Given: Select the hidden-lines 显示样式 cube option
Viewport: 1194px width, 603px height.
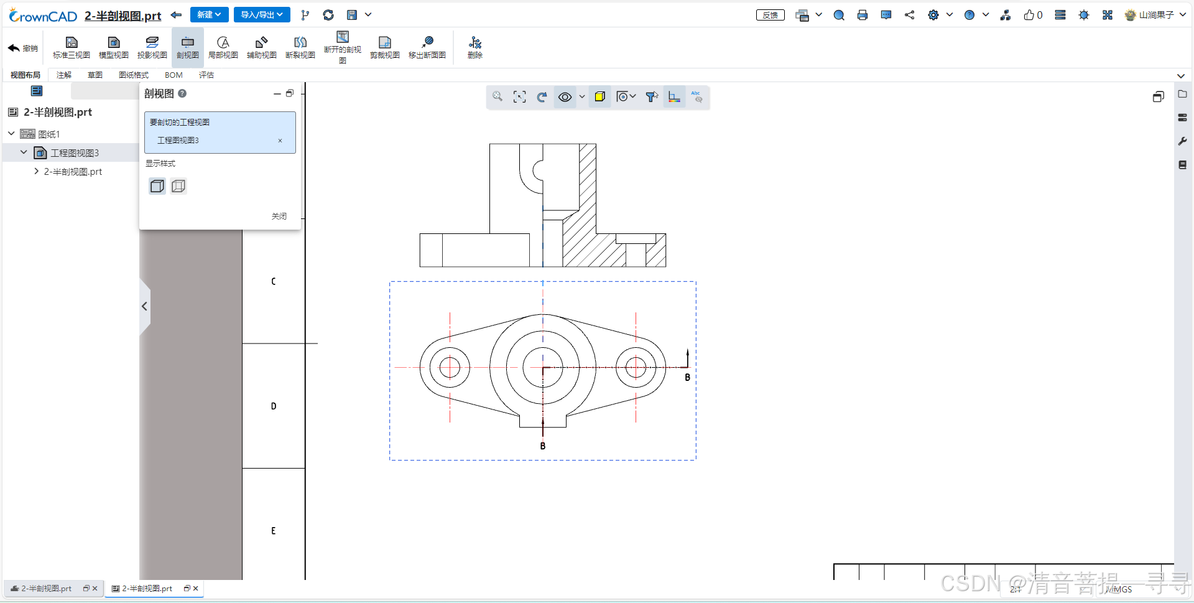Looking at the screenshot, I should point(178,186).
